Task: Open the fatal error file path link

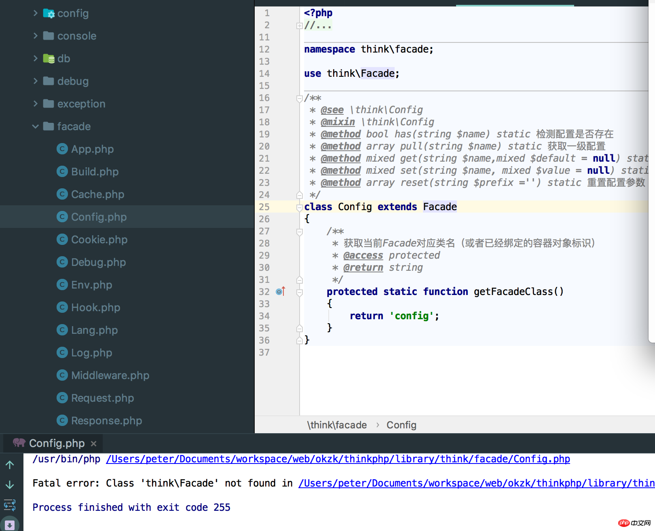Action: point(476,483)
